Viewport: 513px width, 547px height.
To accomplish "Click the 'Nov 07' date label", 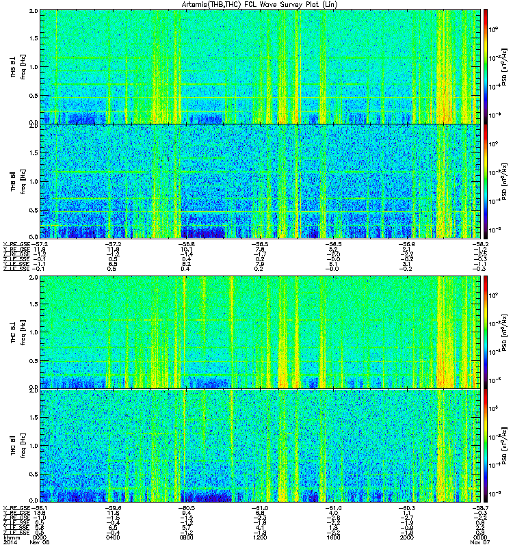I will click(x=480, y=542).
